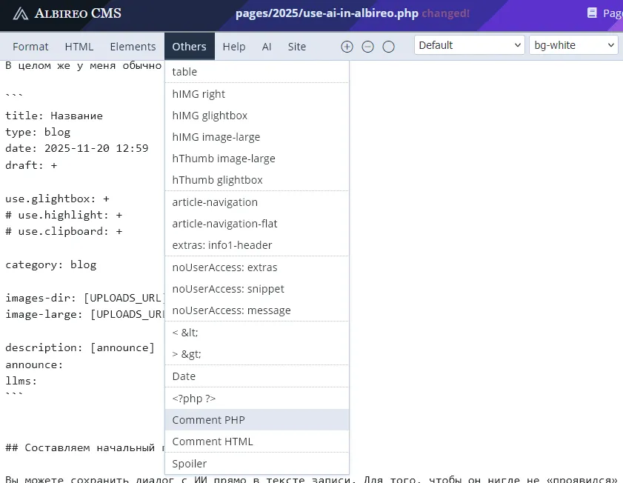The height and width of the screenshot is (483, 623).
Task: Click the Pages book icon in header
Action: [592, 13]
